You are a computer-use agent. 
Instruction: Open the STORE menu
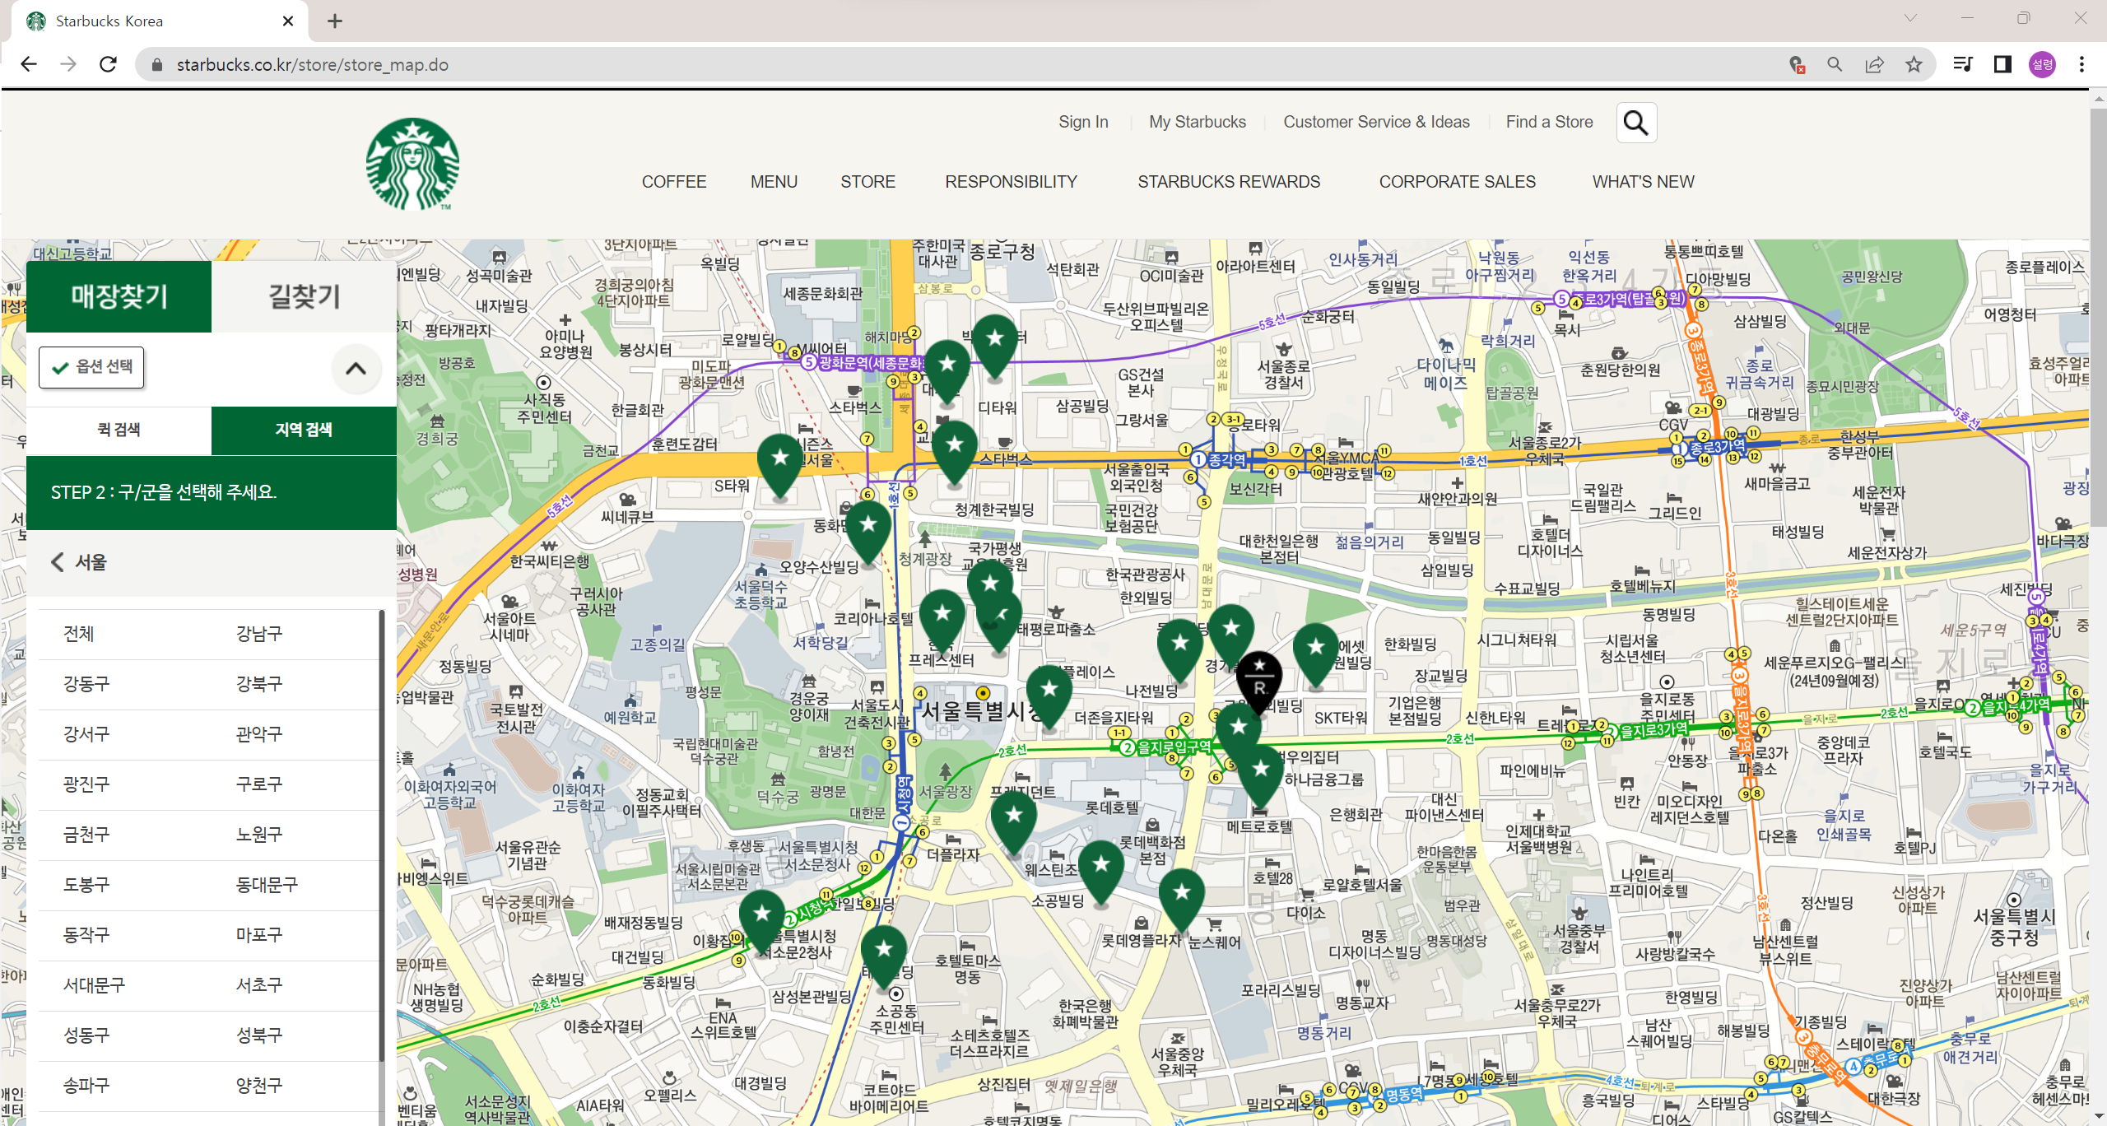pos(867,182)
